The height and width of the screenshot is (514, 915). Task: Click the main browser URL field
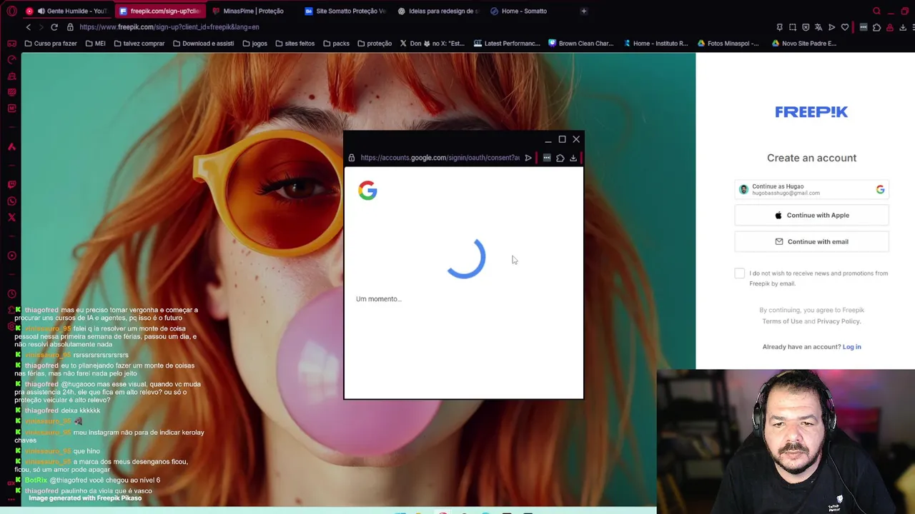click(x=422, y=27)
